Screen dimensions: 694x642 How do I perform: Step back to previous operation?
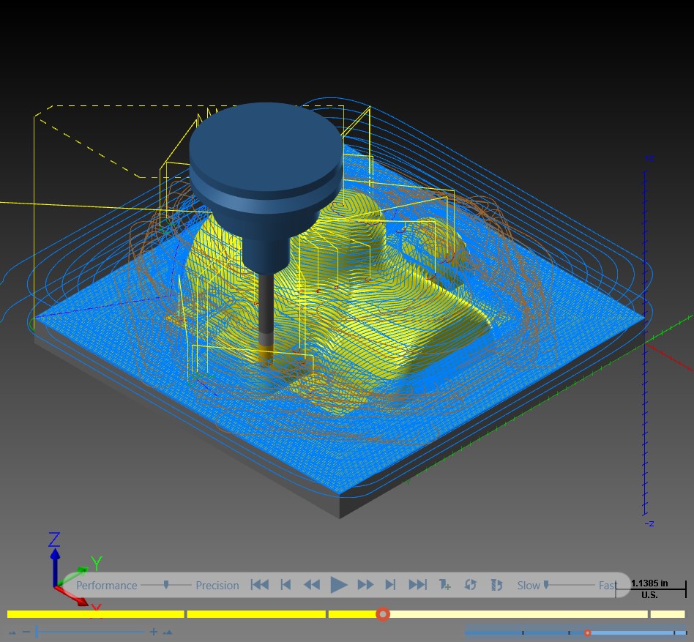click(286, 585)
